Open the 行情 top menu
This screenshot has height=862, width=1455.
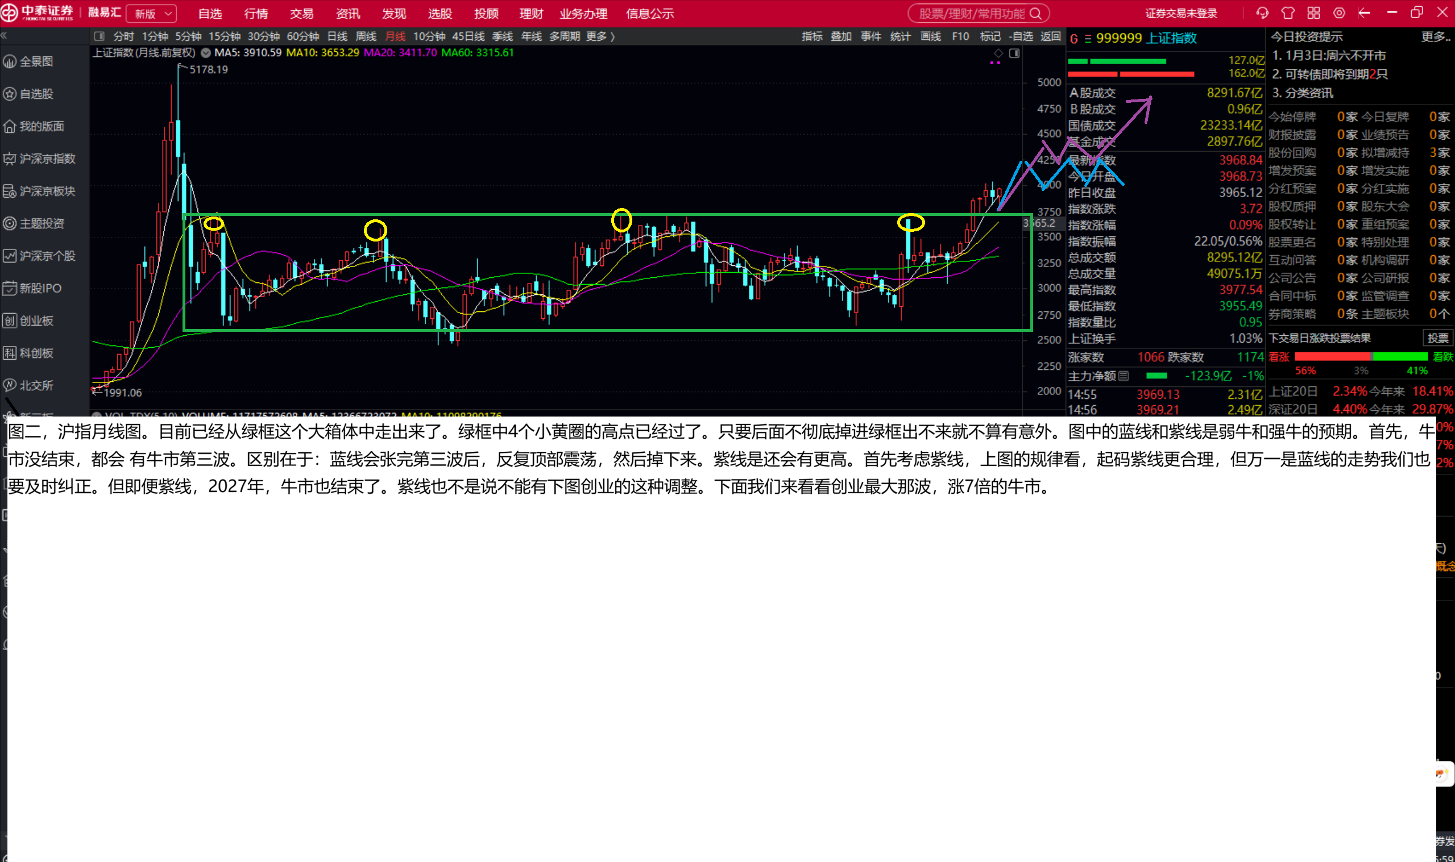click(256, 14)
